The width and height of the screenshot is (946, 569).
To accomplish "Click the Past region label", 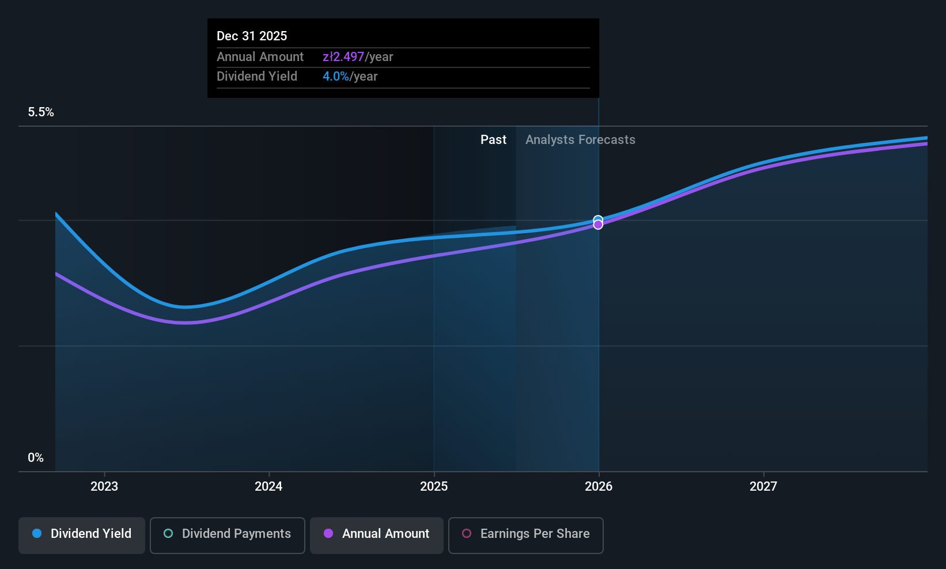I will (x=494, y=139).
